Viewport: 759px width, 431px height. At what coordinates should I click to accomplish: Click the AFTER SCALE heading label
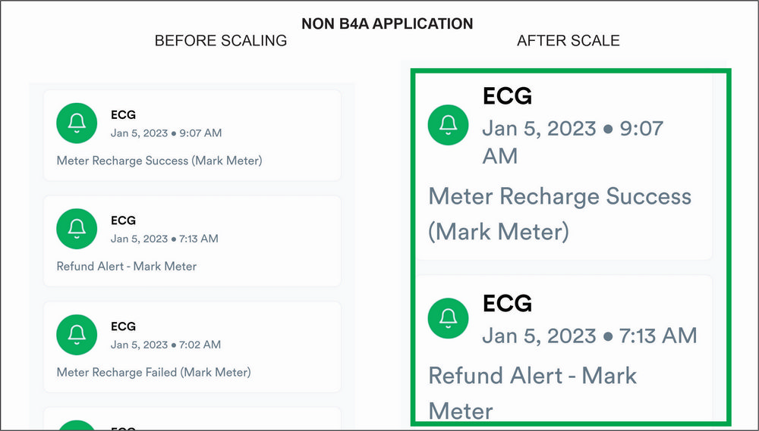[x=568, y=41]
